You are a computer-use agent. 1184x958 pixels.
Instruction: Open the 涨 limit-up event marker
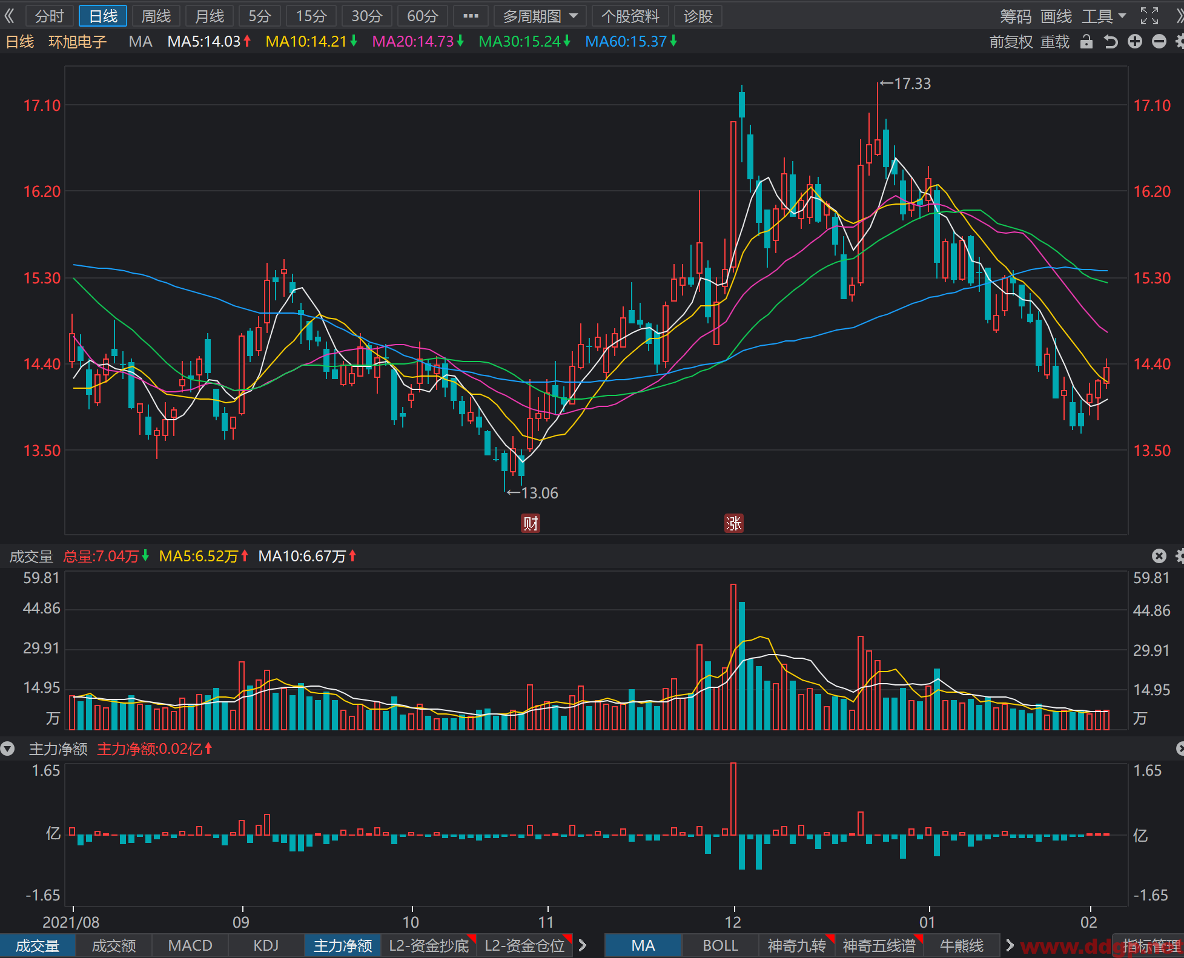click(x=734, y=523)
